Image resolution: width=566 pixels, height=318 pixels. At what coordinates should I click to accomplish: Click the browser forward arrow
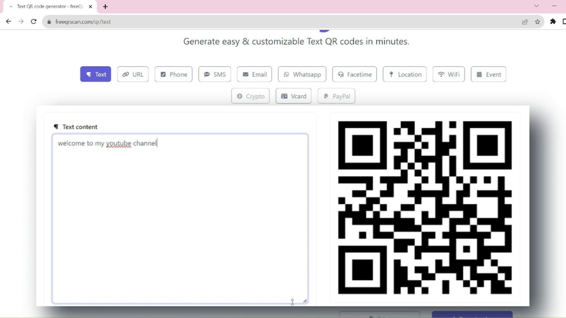tap(21, 21)
